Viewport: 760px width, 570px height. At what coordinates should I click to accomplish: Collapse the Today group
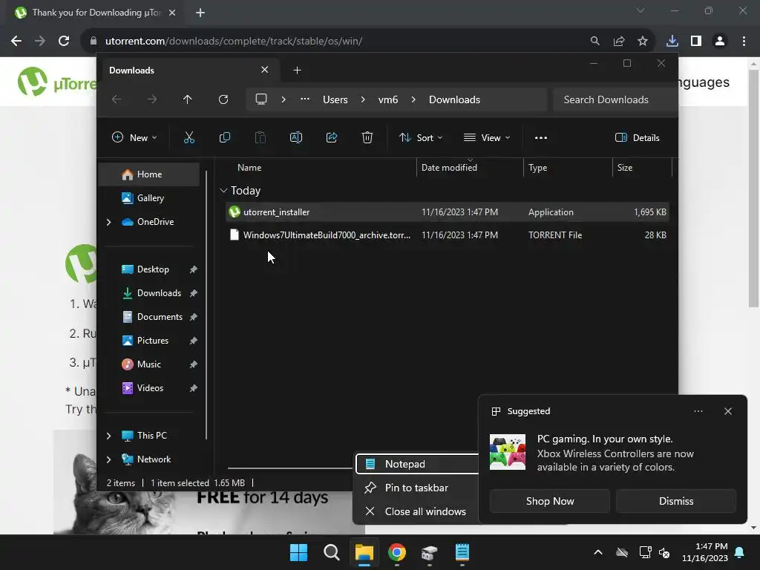[223, 191]
